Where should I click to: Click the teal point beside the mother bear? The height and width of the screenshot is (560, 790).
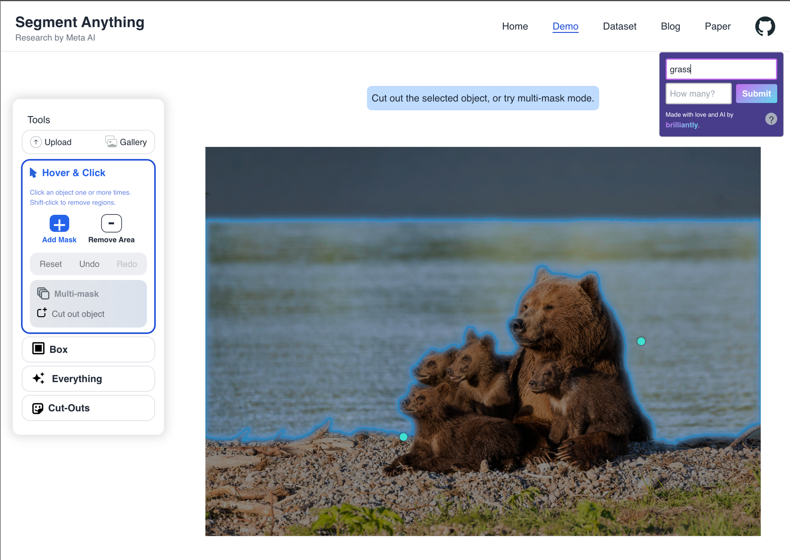point(641,341)
